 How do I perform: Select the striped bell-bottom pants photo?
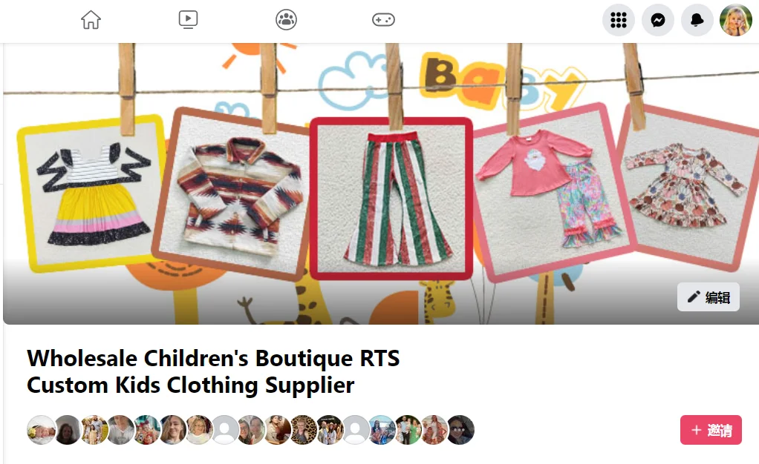click(391, 199)
